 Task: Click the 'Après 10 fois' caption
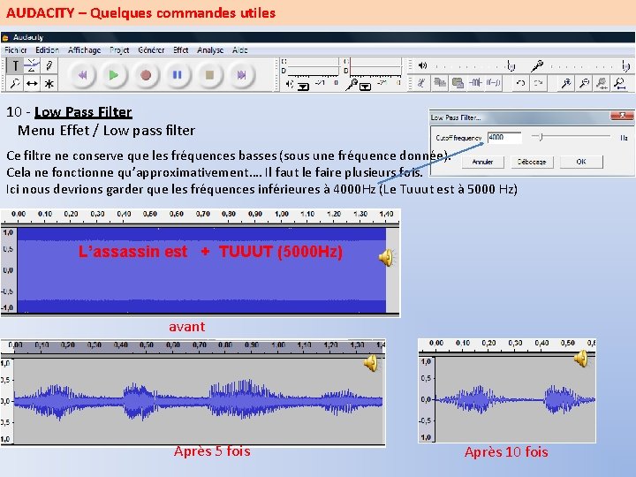[x=506, y=452]
